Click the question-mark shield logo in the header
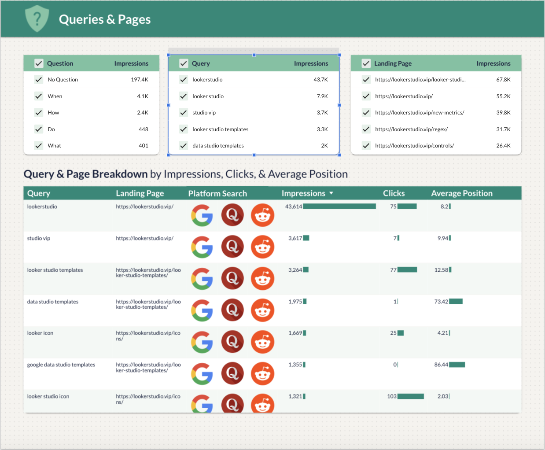 [x=37, y=18]
